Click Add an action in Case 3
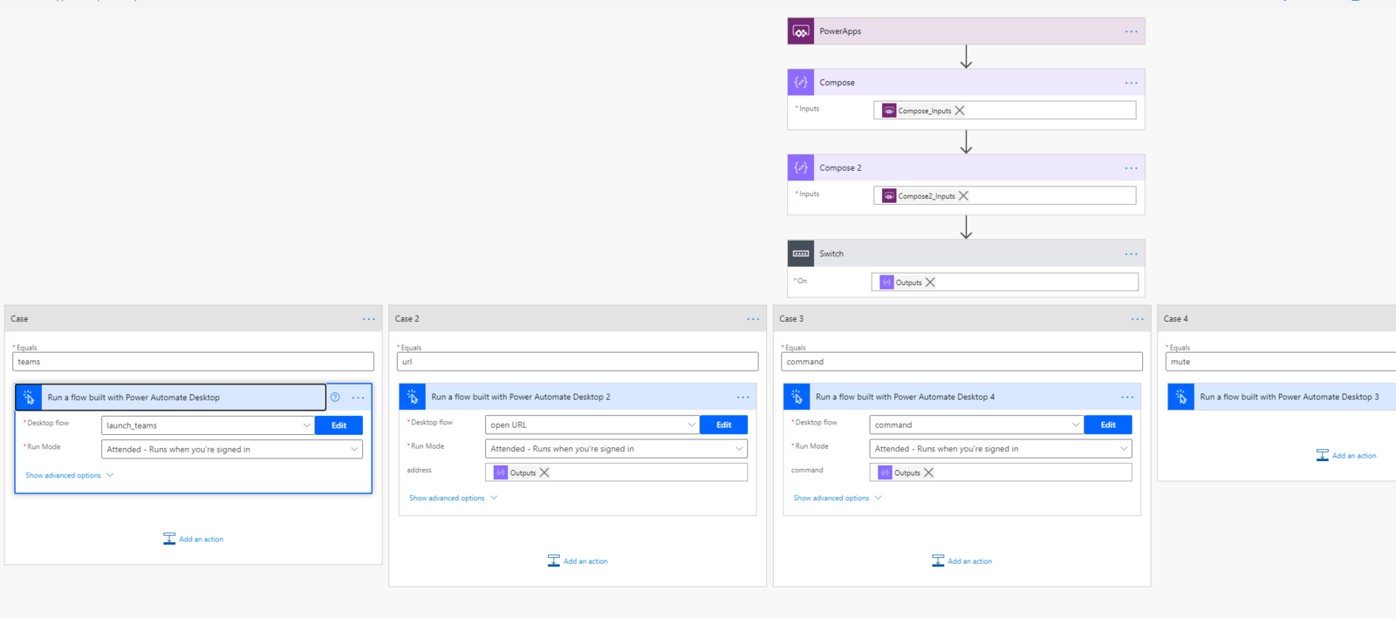This screenshot has height=618, width=1396. coord(961,560)
